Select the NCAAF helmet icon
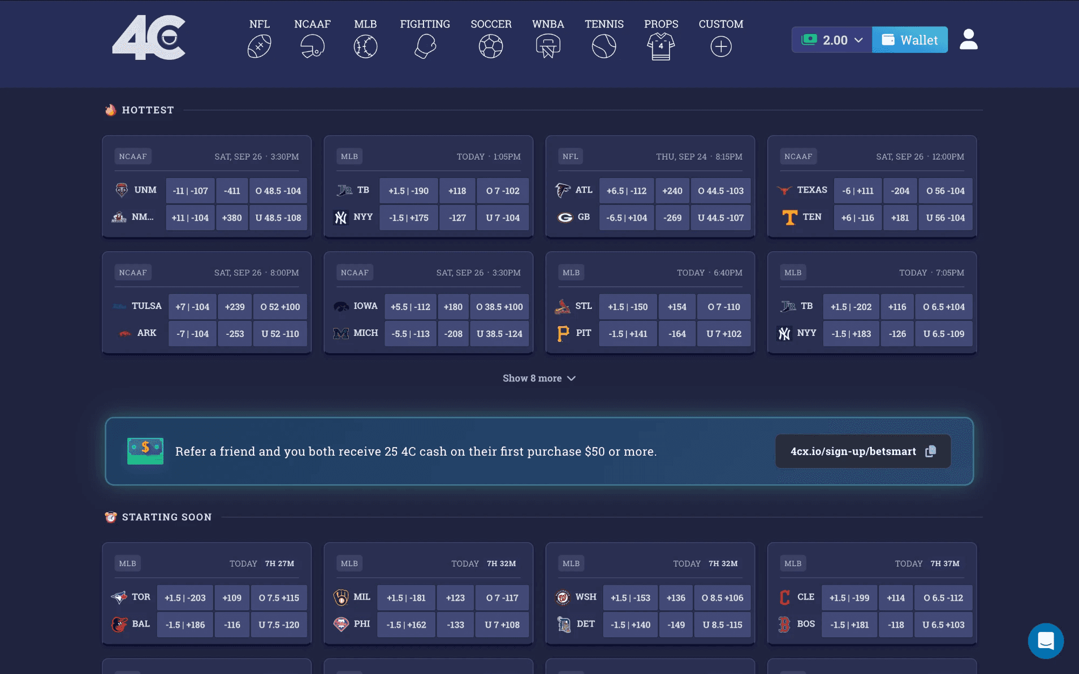This screenshot has width=1079, height=674. coord(312,46)
